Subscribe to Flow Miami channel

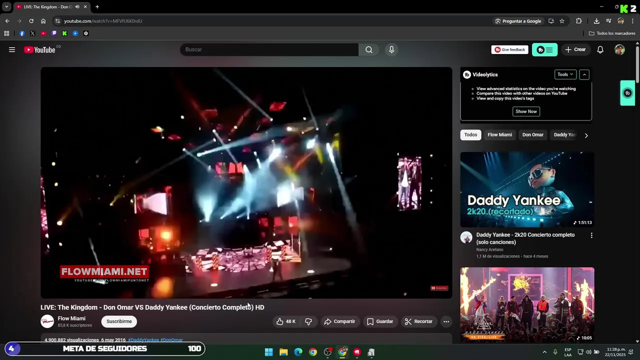(x=119, y=321)
